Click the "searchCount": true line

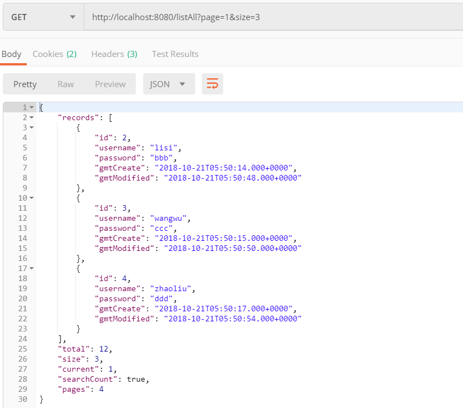tap(103, 379)
